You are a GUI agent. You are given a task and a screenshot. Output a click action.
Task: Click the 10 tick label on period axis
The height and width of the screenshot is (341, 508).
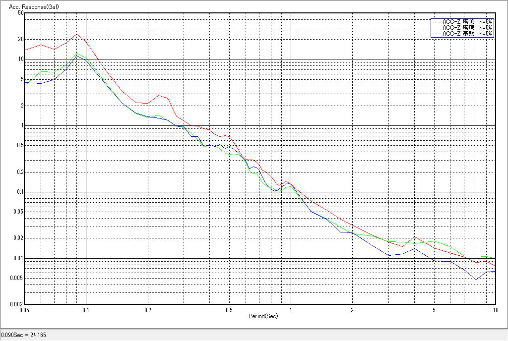pyautogui.click(x=495, y=310)
